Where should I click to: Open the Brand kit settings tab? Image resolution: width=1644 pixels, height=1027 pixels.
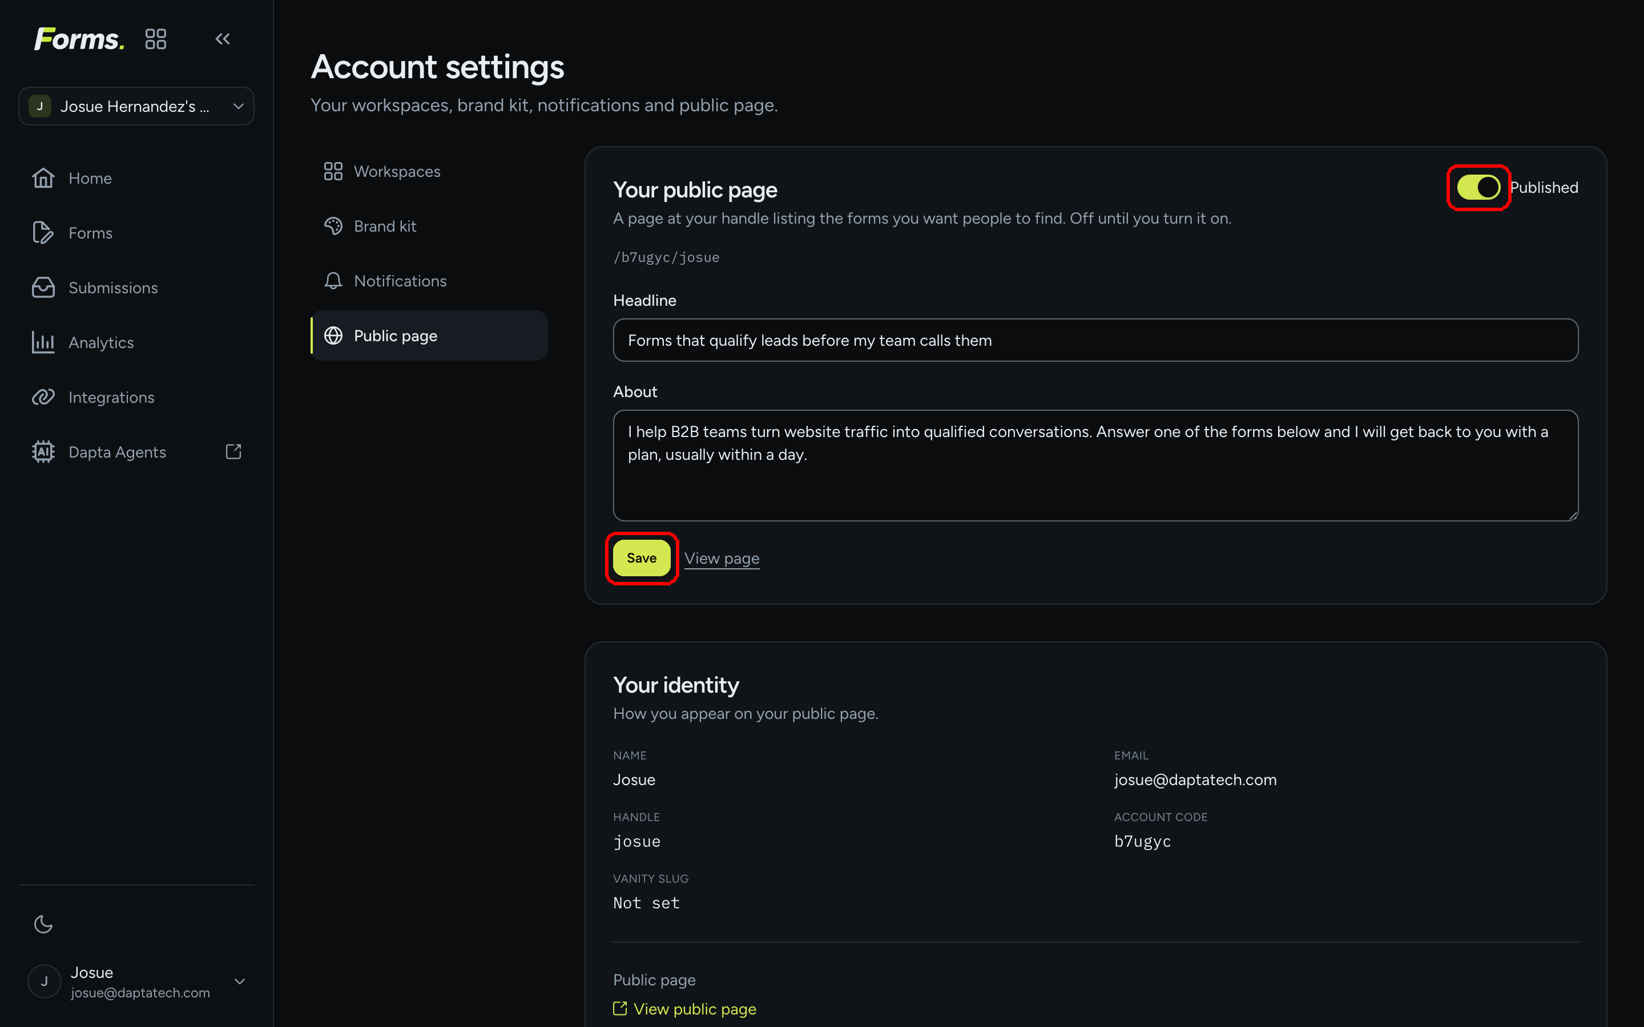click(429, 226)
